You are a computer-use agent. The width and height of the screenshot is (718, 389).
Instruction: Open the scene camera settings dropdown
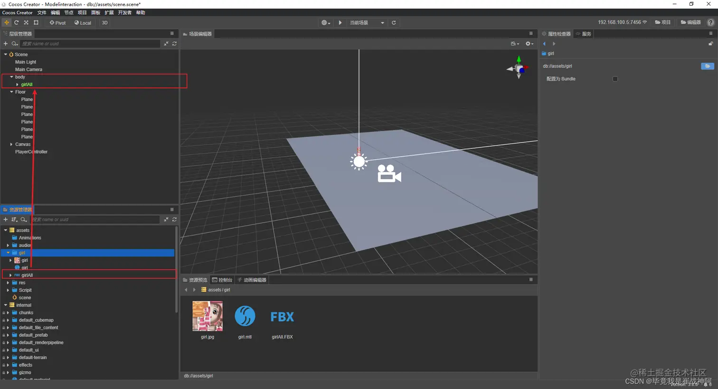[x=515, y=44]
